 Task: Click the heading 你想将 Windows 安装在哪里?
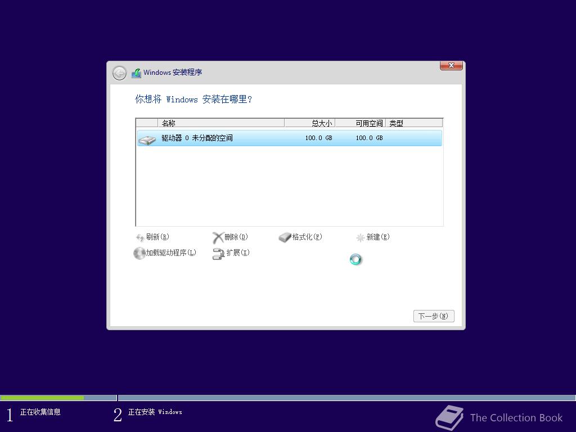tap(193, 99)
